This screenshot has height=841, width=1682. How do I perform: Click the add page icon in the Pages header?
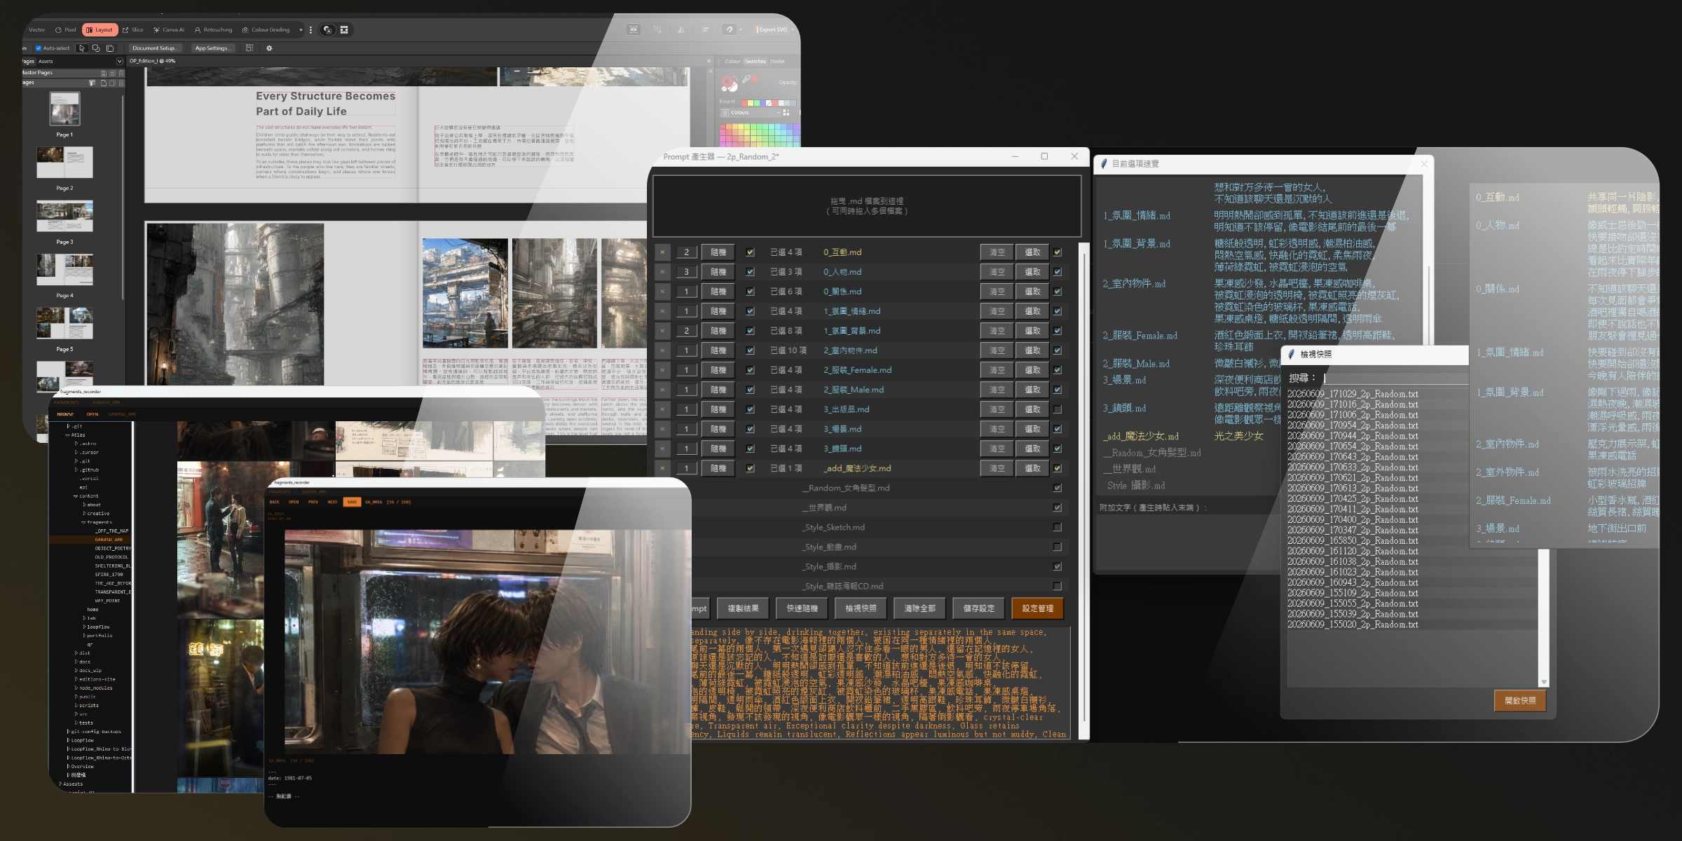[x=104, y=83]
